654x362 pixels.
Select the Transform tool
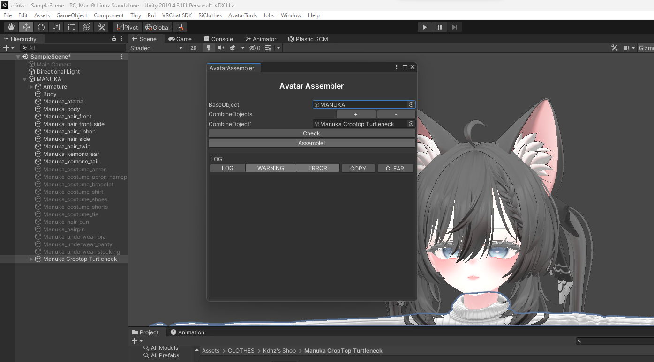click(x=86, y=27)
